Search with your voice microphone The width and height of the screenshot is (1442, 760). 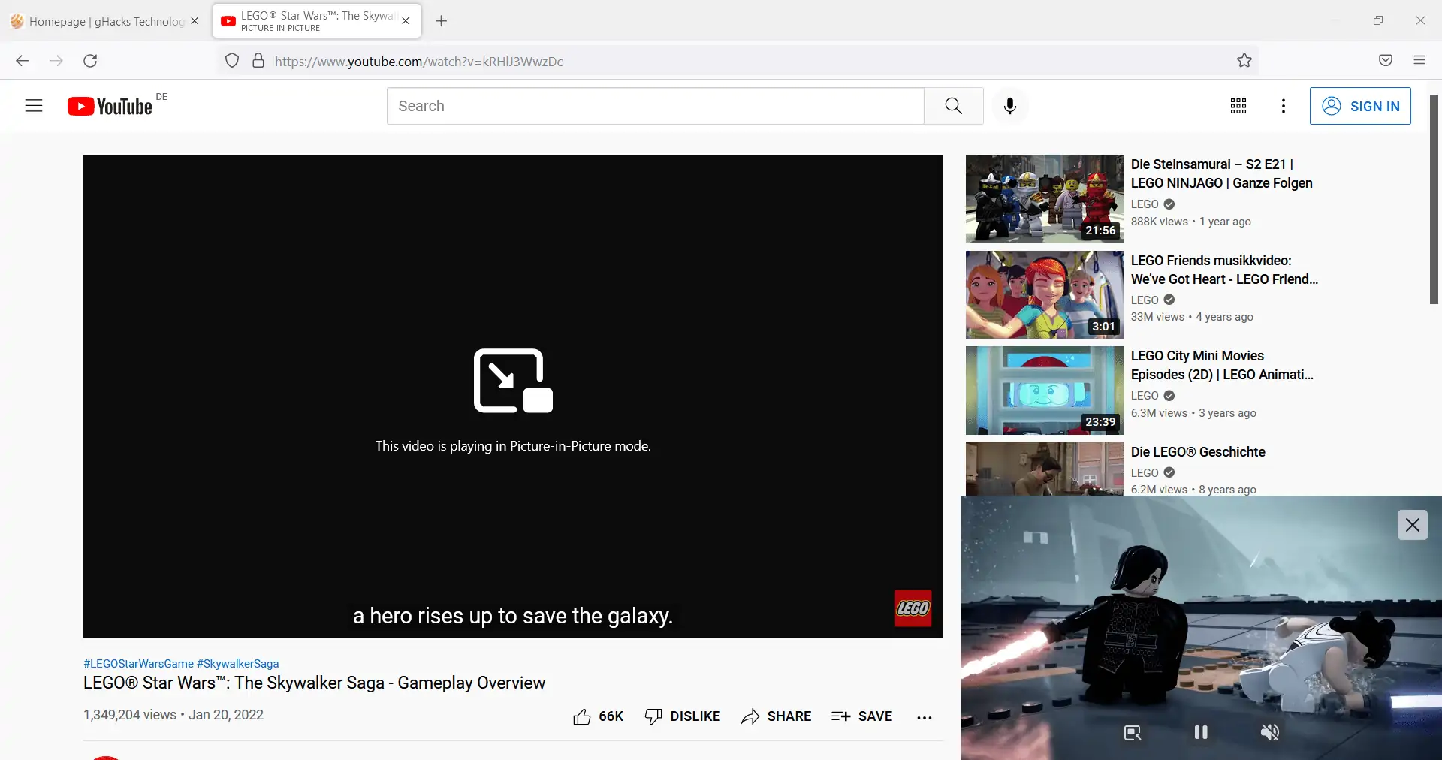click(1010, 106)
